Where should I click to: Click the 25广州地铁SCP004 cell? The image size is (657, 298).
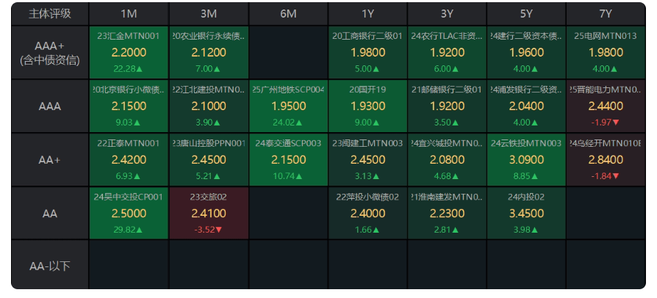[288, 106]
